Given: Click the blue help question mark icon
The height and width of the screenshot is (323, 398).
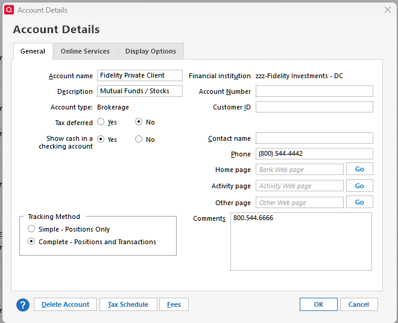Looking at the screenshot, I should coord(23,305).
